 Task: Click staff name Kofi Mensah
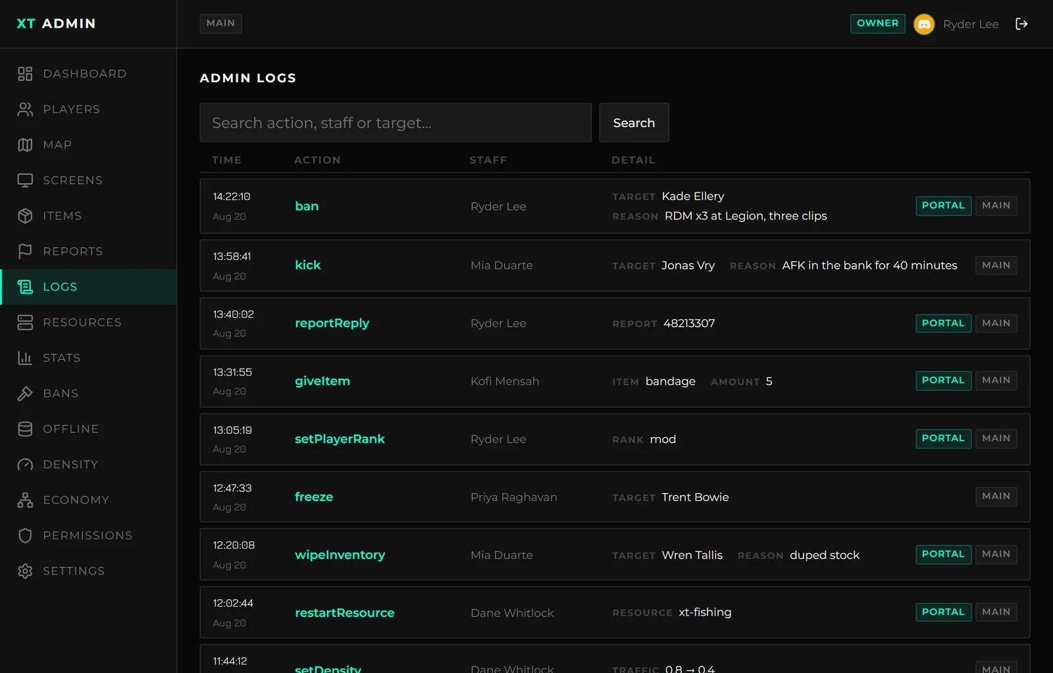505,381
